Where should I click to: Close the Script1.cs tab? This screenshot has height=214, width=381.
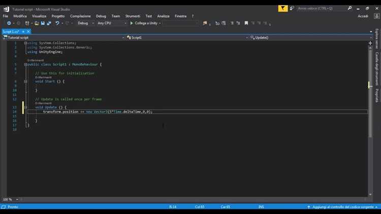pos(28,32)
